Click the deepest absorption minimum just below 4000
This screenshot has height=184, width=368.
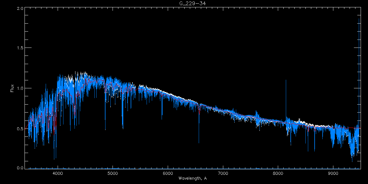pos(54,159)
